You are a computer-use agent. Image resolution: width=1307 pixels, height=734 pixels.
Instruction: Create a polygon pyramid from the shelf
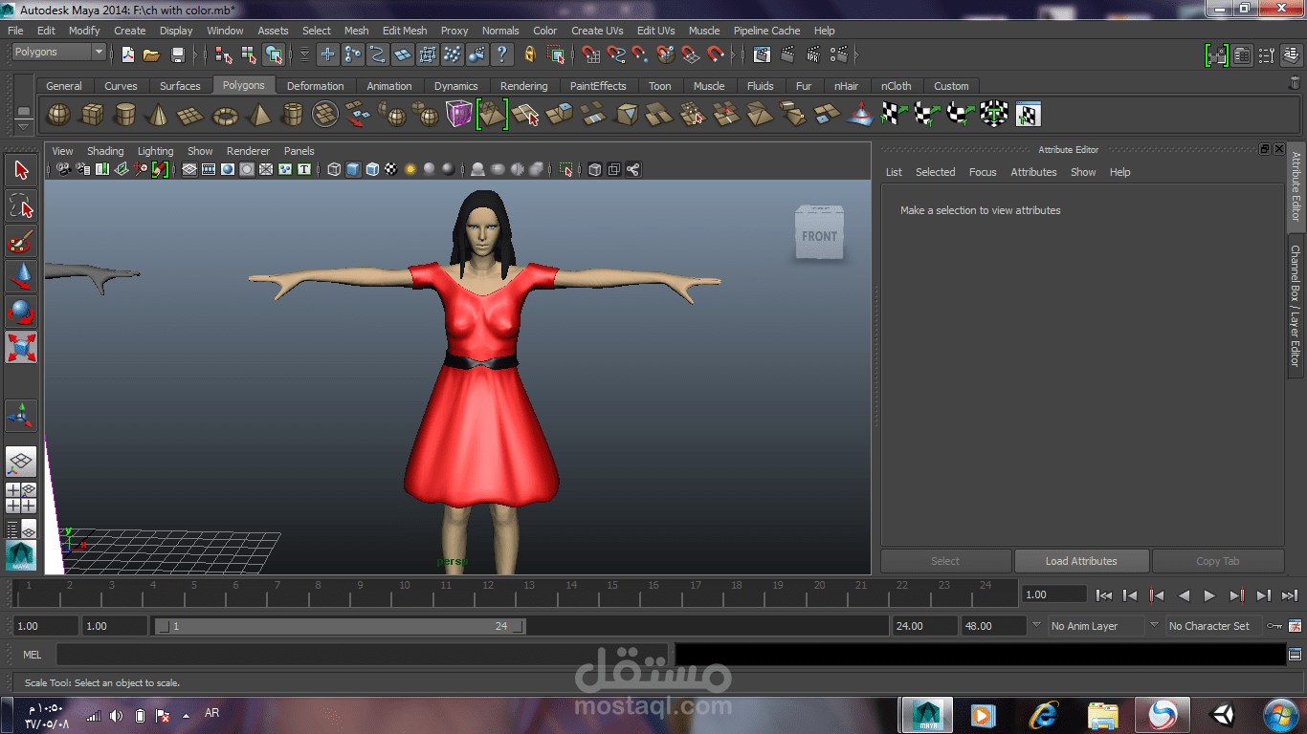coord(258,115)
